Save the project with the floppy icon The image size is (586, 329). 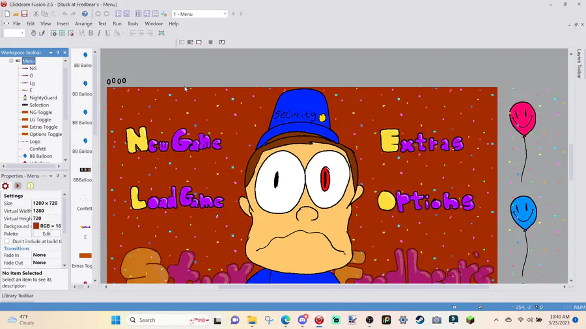[24, 14]
